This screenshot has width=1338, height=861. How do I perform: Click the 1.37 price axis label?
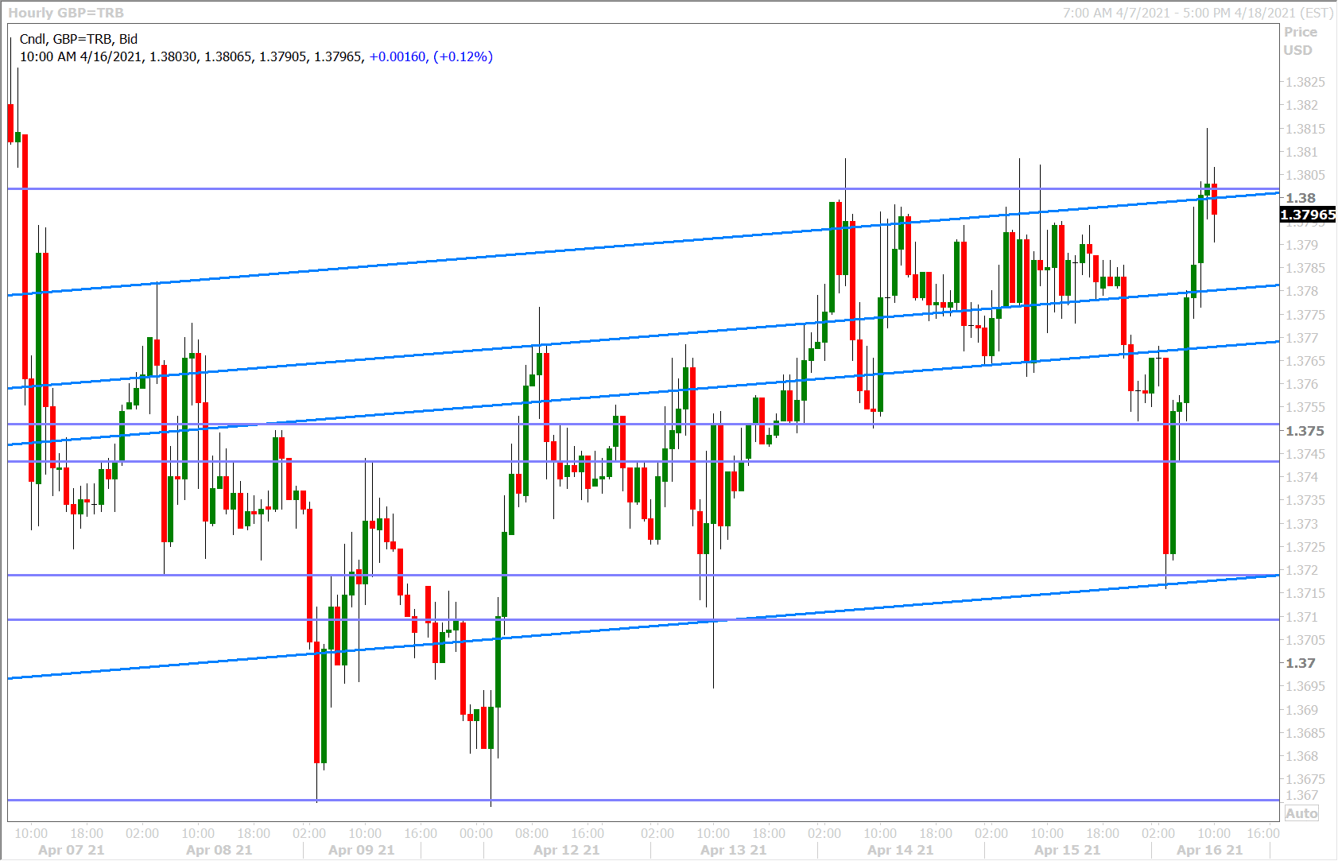[x=1301, y=663]
